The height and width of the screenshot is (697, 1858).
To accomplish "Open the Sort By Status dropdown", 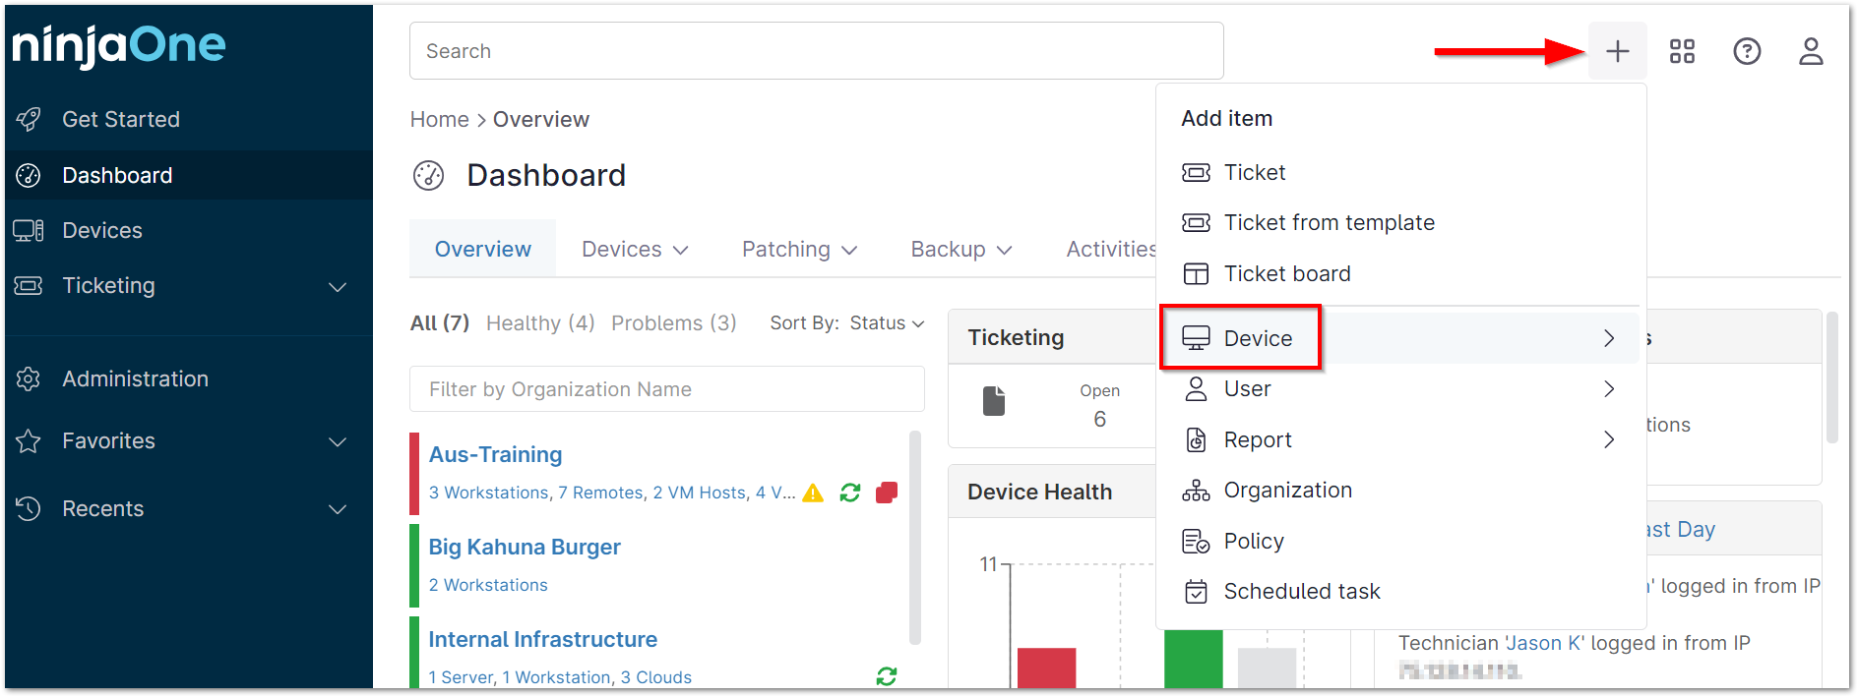I will [x=847, y=323].
